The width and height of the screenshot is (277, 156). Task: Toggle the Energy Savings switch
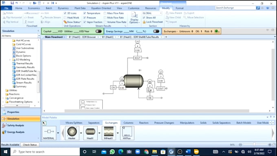156,31
